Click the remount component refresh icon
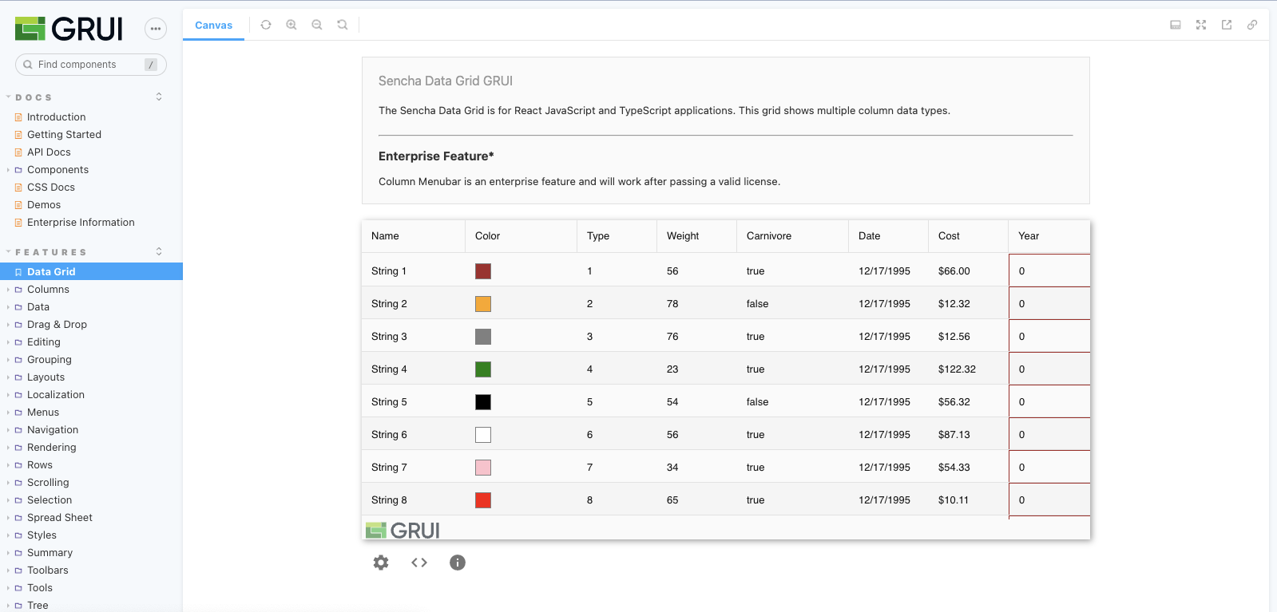 click(x=266, y=25)
